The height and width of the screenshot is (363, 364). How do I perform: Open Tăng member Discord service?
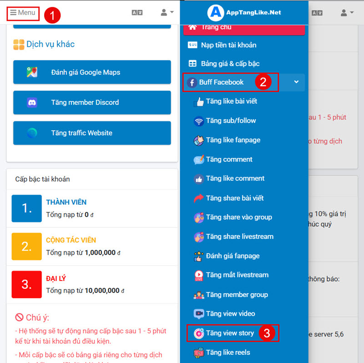(x=92, y=103)
